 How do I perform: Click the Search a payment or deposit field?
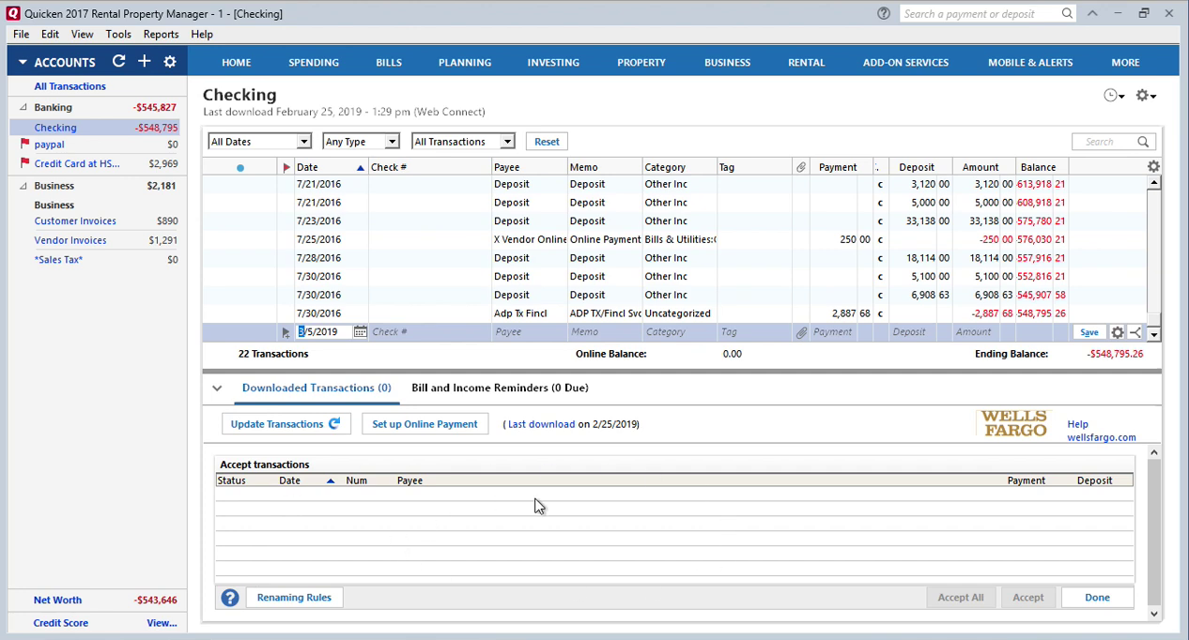click(x=980, y=13)
